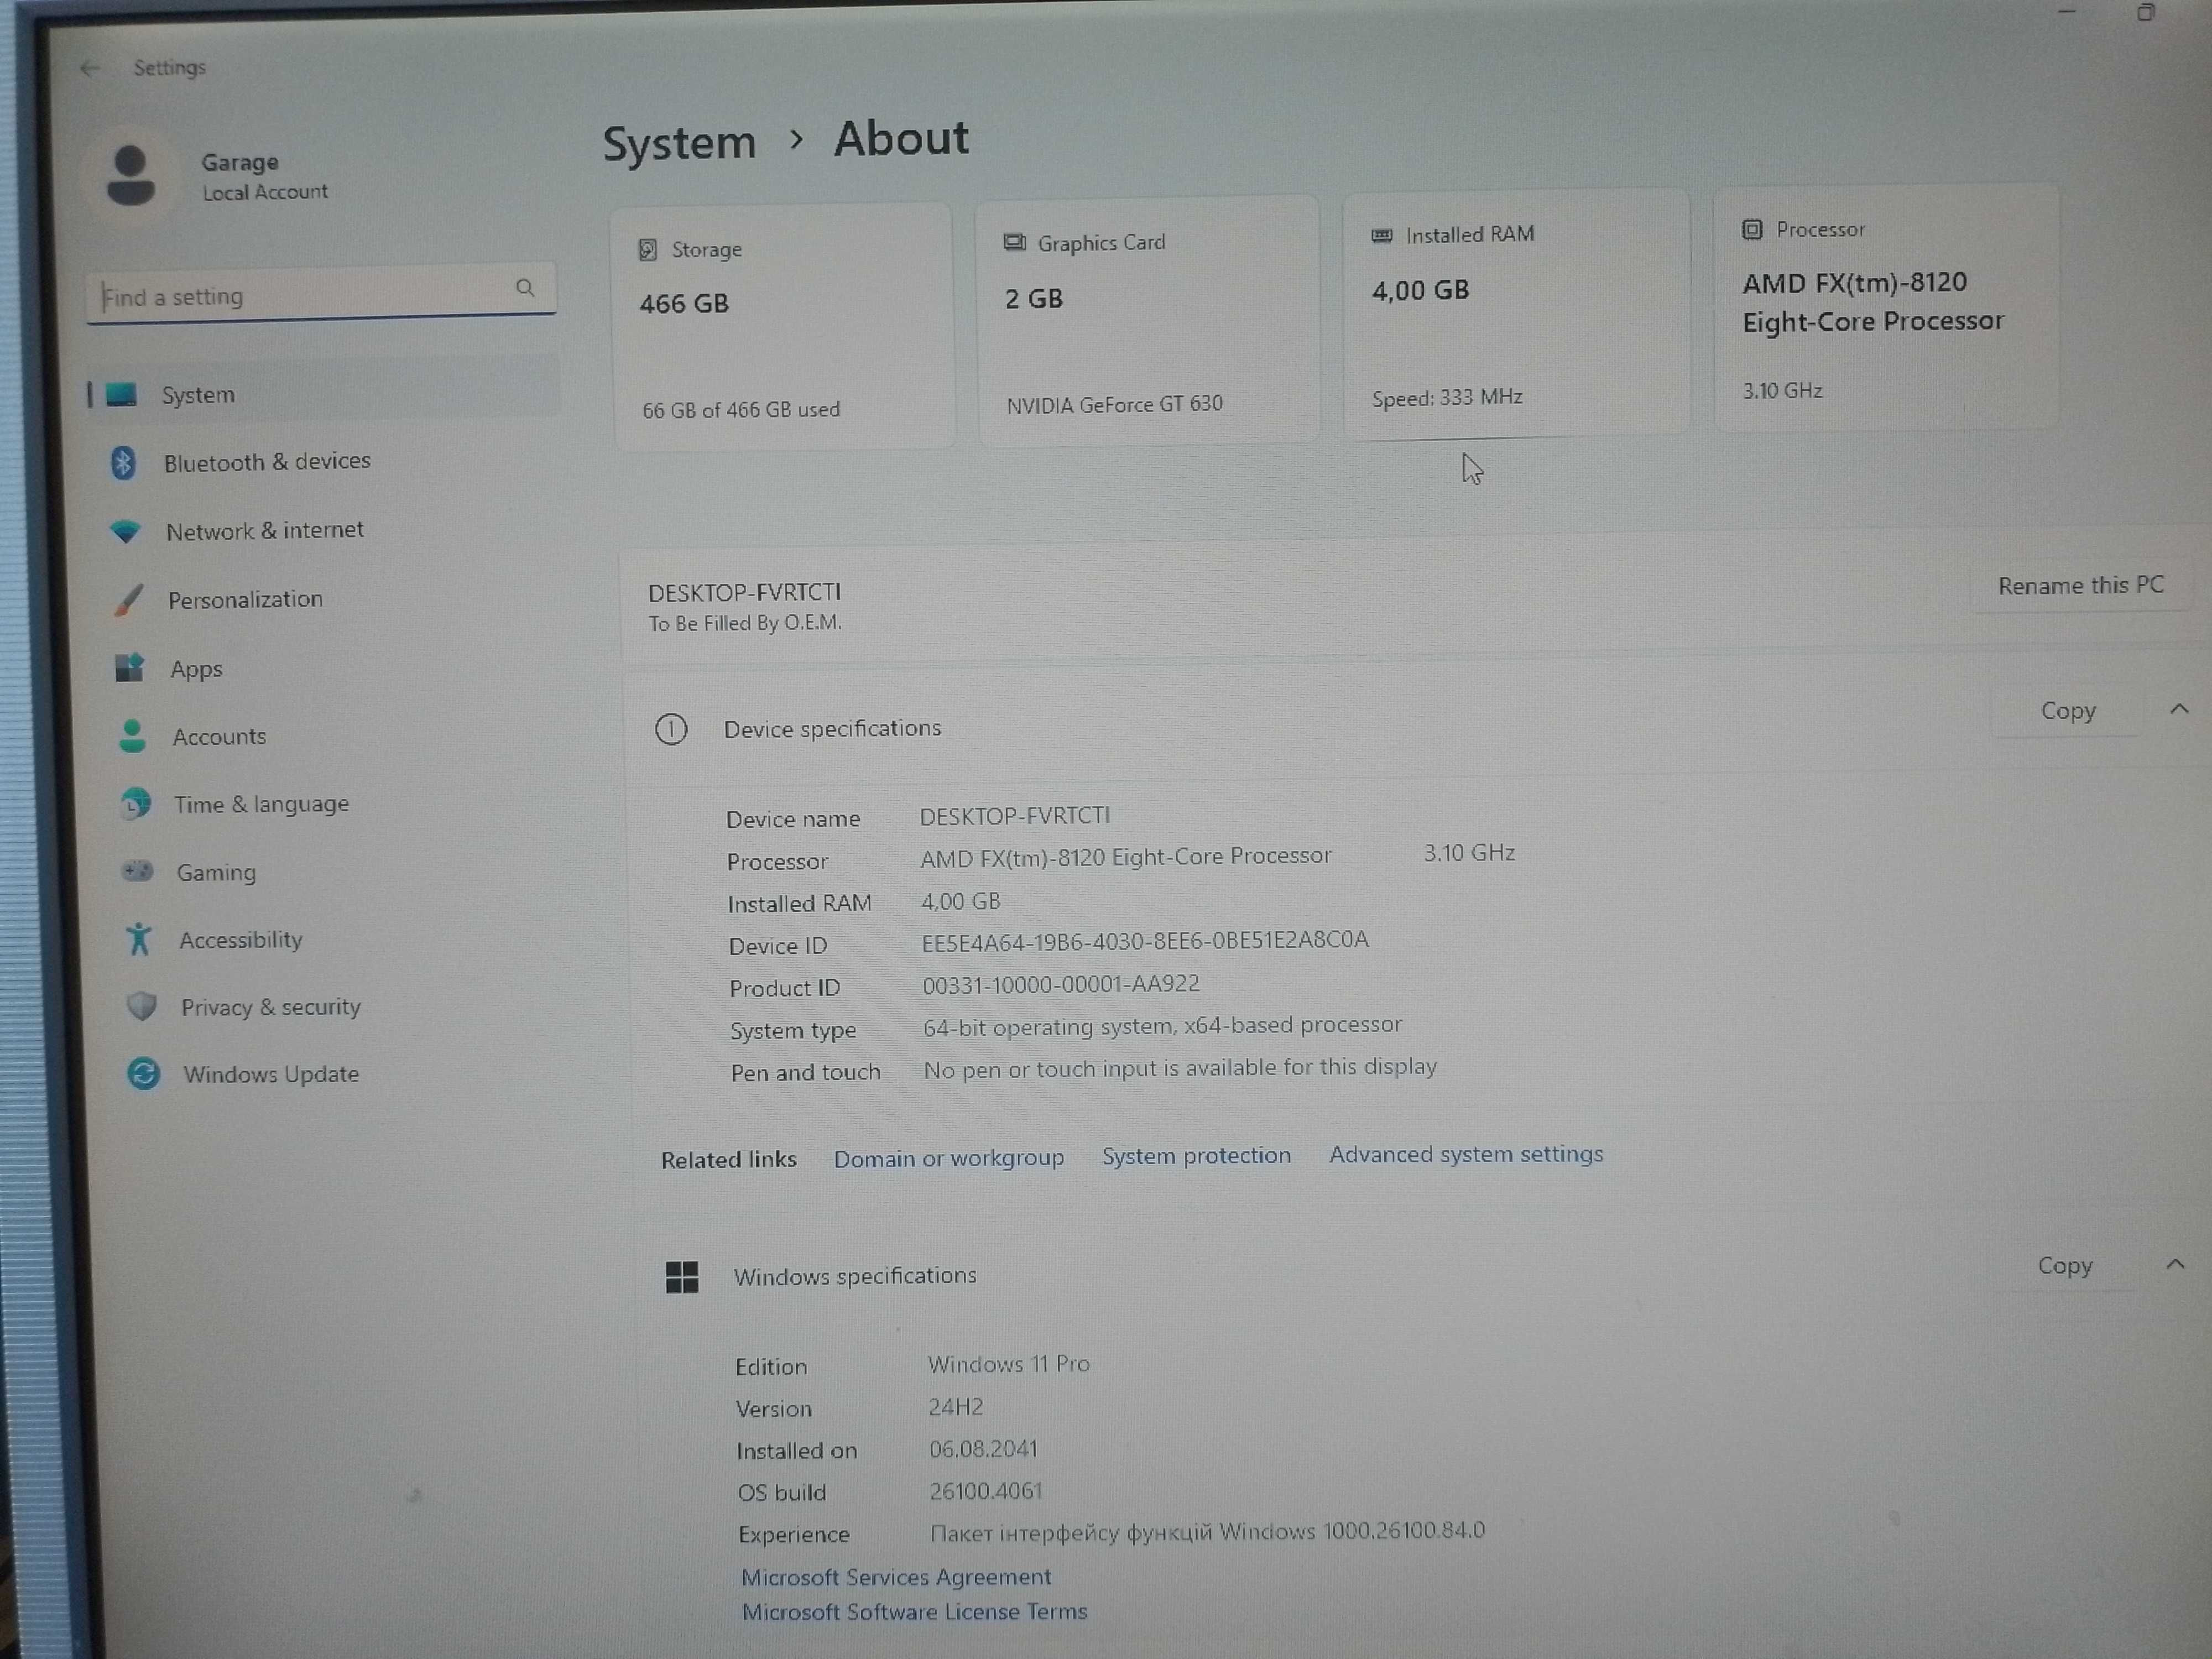Collapse the Device specifications section

2179,709
